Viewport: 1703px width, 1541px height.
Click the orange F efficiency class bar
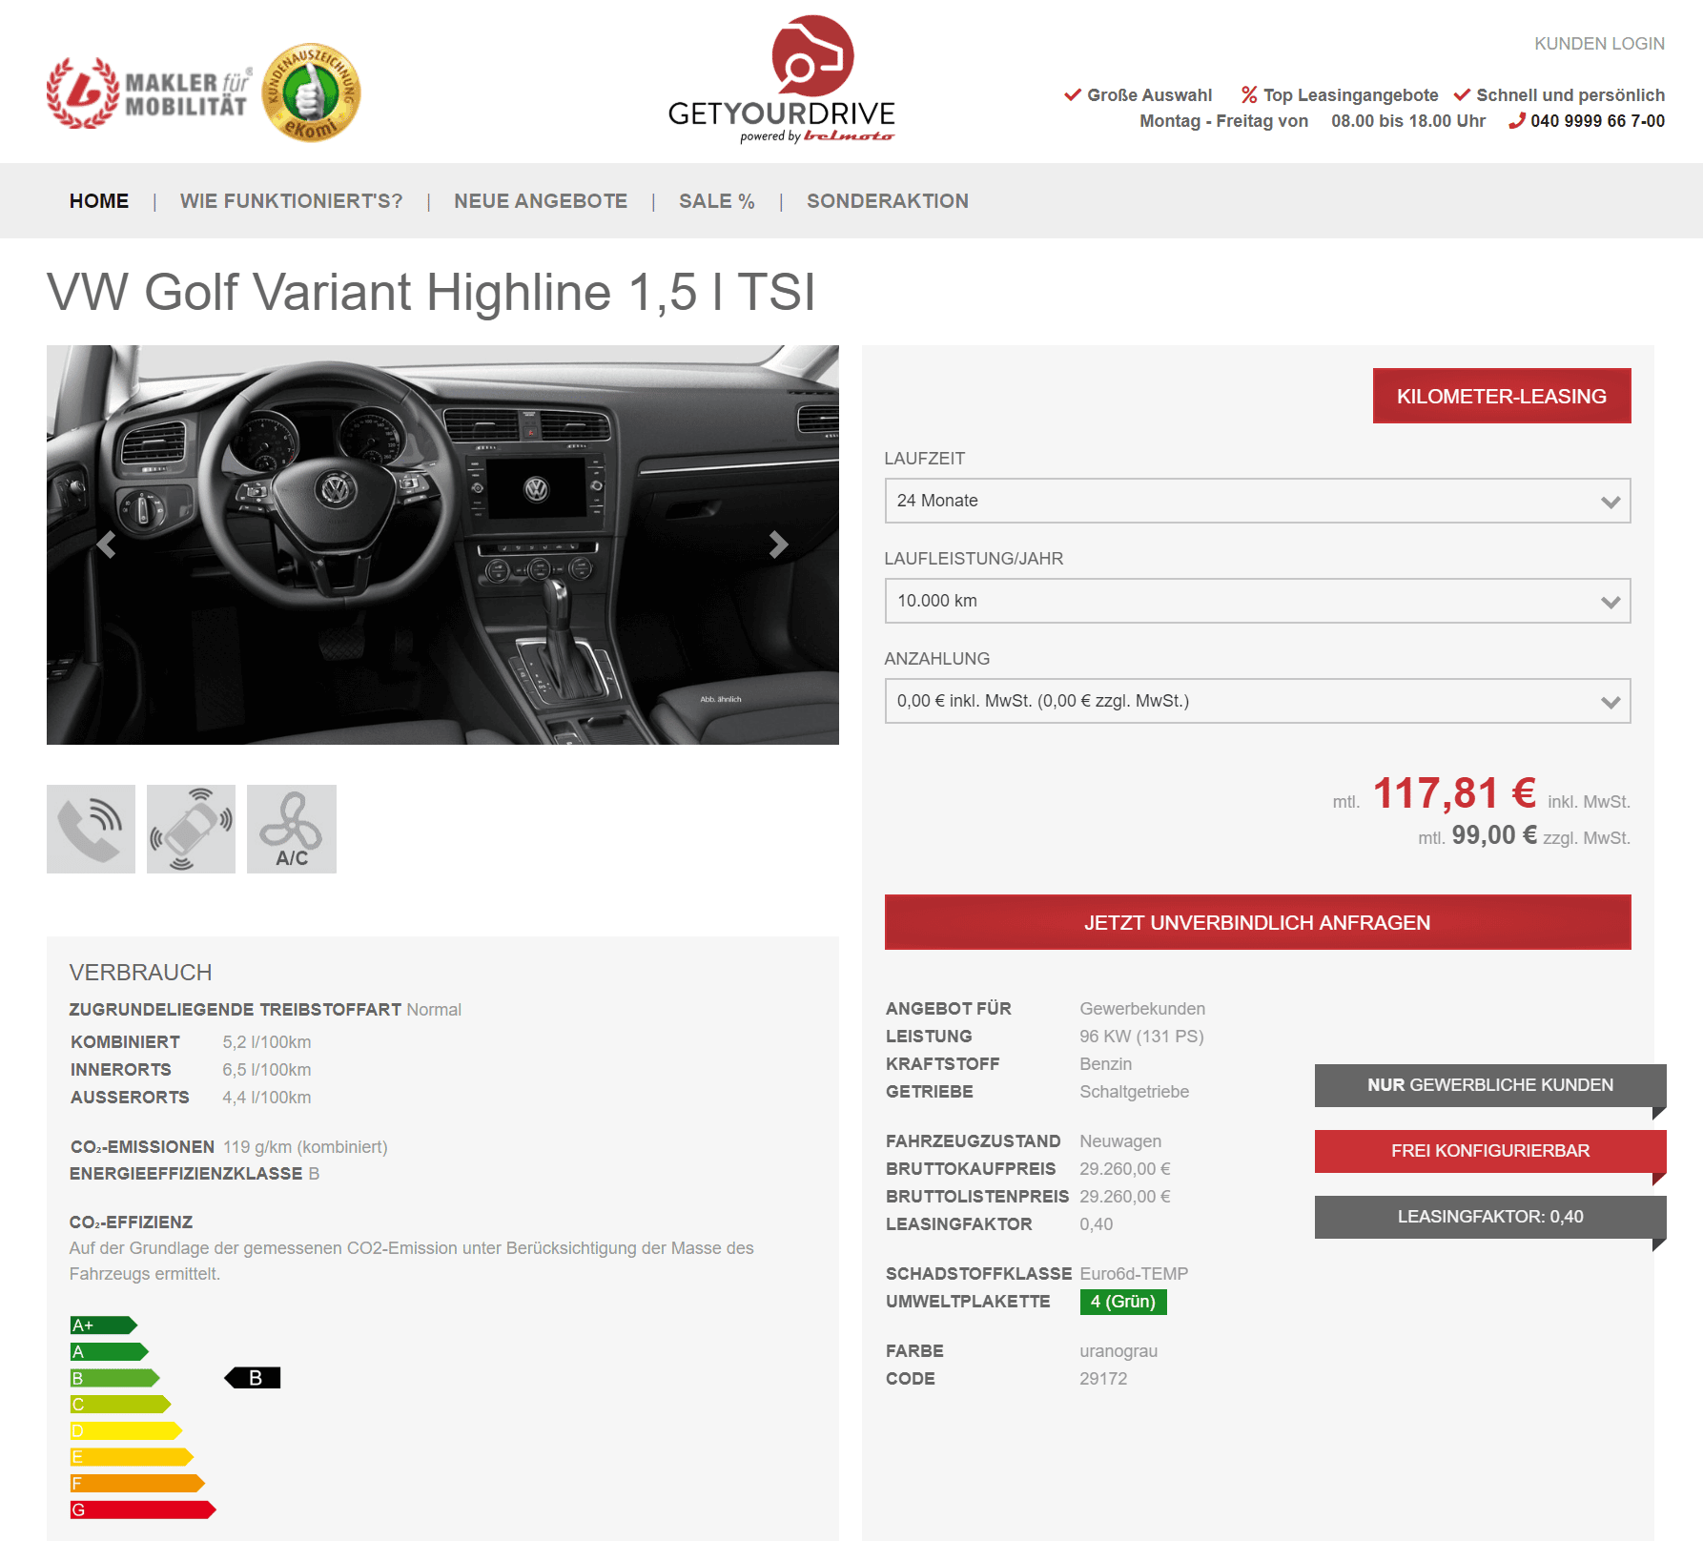[x=137, y=1483]
